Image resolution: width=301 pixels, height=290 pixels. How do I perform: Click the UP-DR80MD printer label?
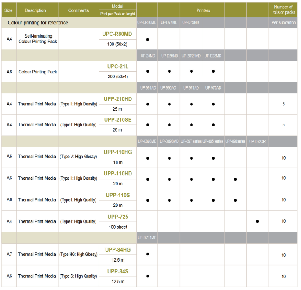pyautogui.click(x=147, y=22)
